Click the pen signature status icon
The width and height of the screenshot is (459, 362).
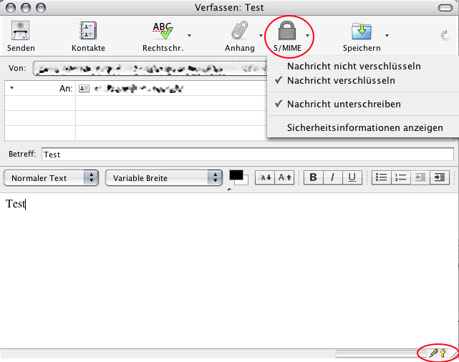[x=433, y=353]
